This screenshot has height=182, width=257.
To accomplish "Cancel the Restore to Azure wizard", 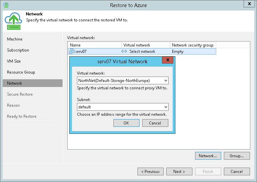I will [x=237, y=172].
